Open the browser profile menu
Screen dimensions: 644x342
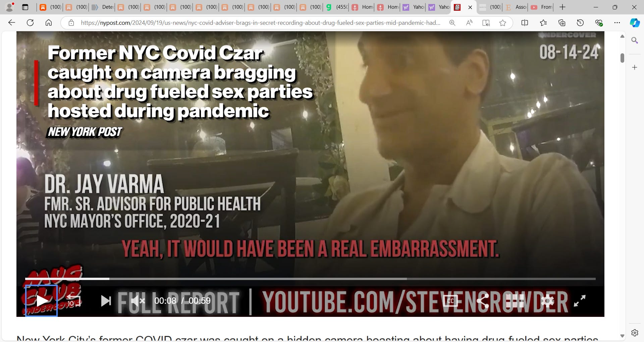click(x=10, y=7)
